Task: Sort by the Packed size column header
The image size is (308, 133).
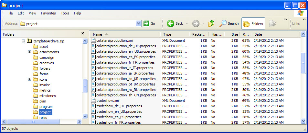Action: (x=199, y=34)
